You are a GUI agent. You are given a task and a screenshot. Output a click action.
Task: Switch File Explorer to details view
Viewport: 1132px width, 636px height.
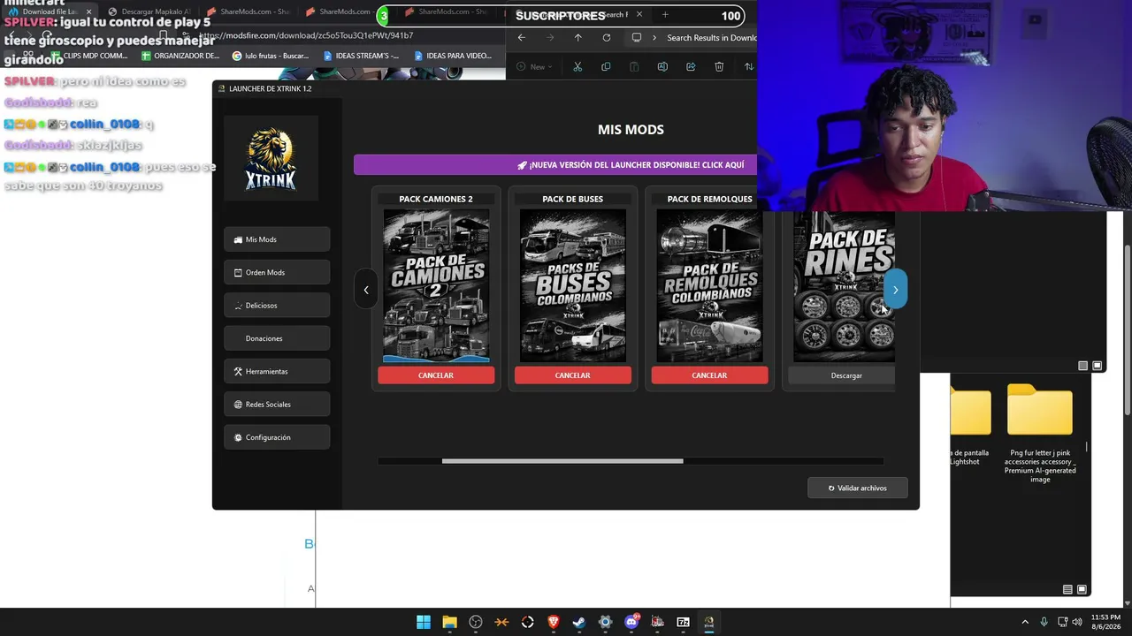[x=1067, y=589]
